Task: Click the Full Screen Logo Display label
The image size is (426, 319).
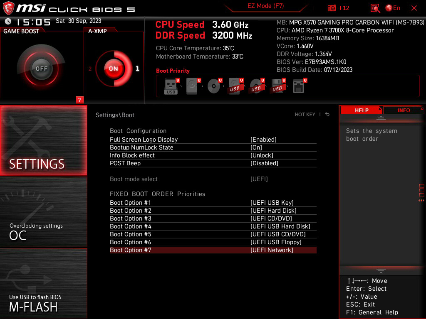Action: click(x=144, y=140)
